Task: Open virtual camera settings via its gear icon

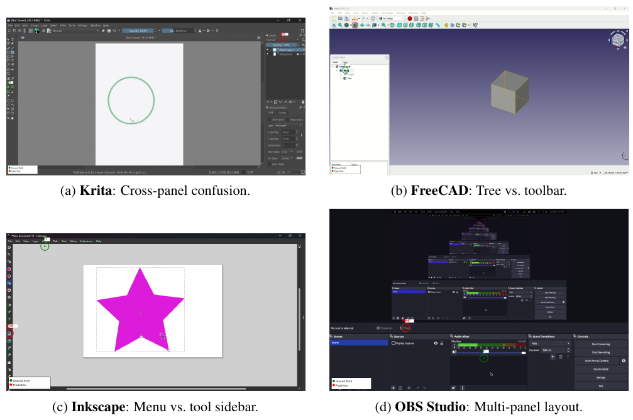Action: pos(624,360)
